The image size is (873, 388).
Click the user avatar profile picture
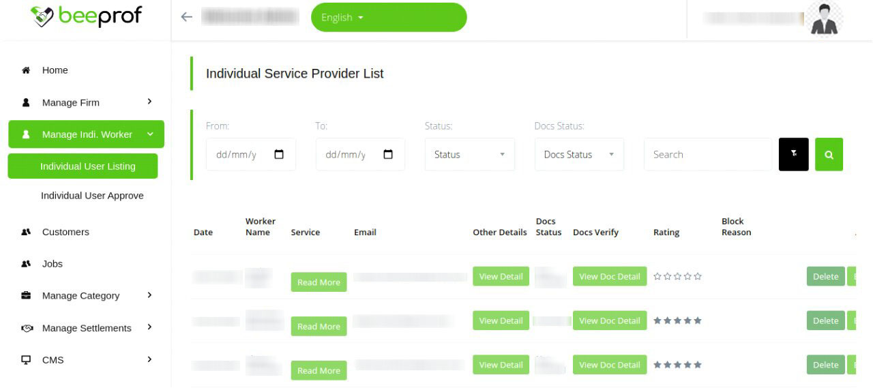tap(824, 18)
